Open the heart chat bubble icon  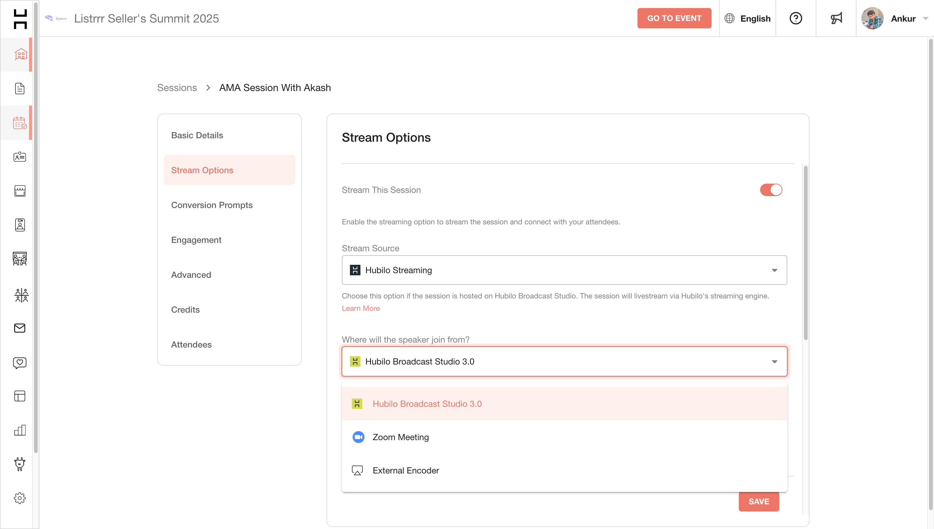coord(20,362)
